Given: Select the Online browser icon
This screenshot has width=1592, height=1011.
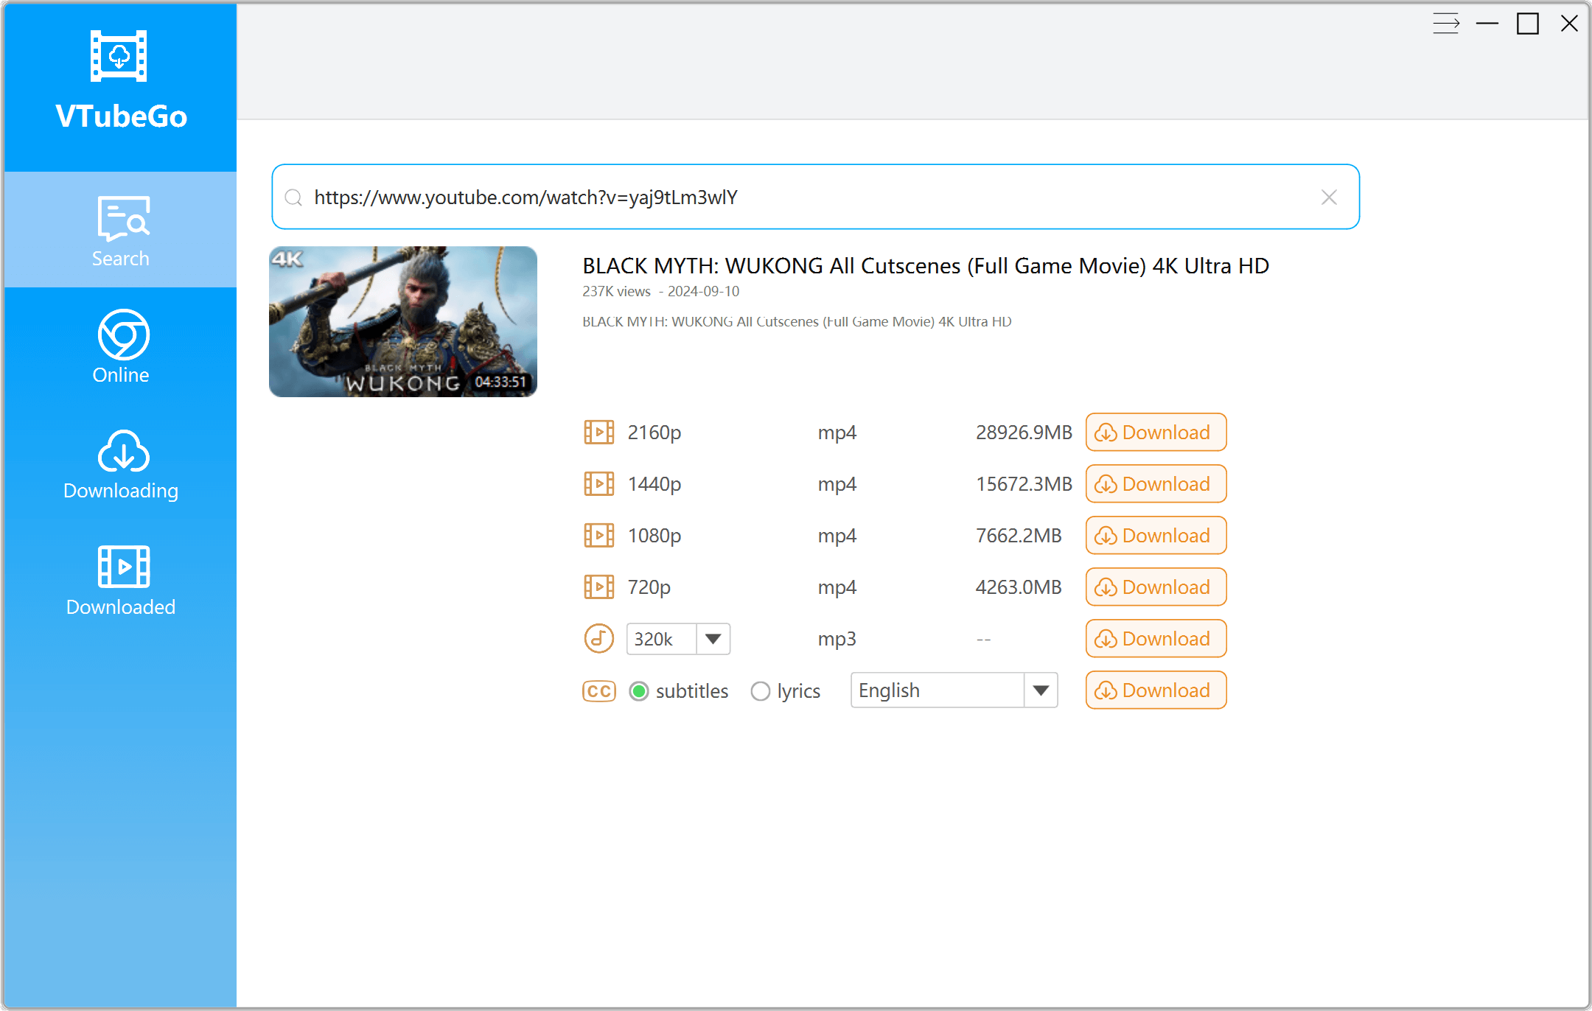Looking at the screenshot, I should (x=120, y=346).
